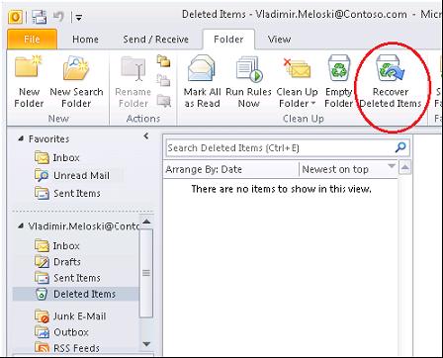Click Mark All as Read

tap(202, 82)
